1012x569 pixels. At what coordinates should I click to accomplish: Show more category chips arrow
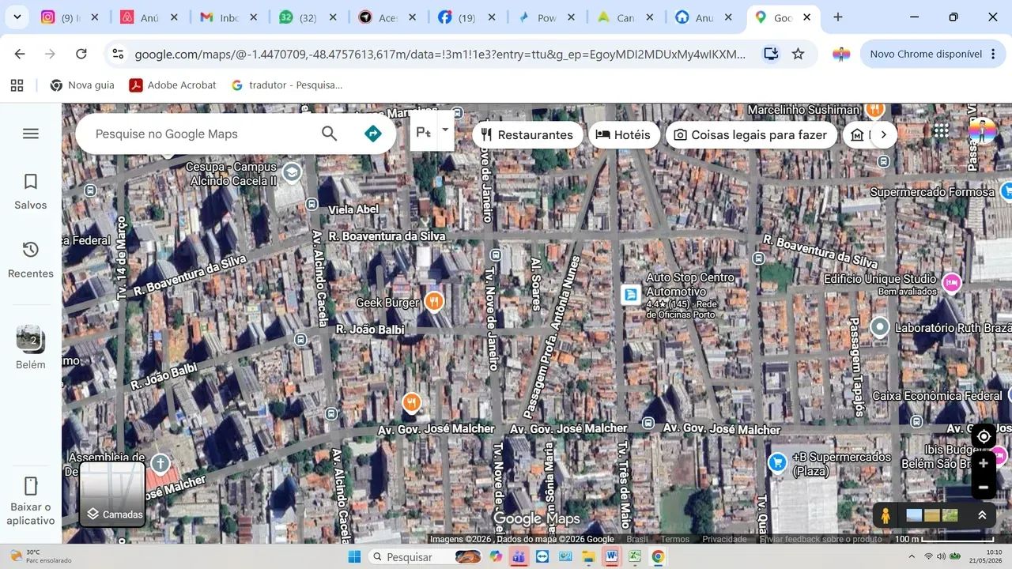click(x=883, y=134)
